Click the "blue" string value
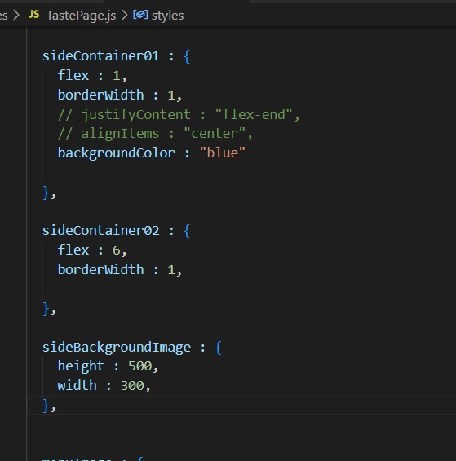This screenshot has width=456, height=461. tap(222, 153)
